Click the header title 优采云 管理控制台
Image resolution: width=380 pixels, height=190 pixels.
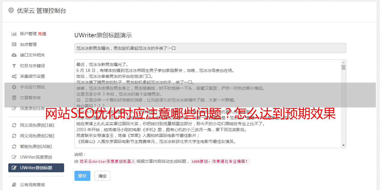pos(41,11)
